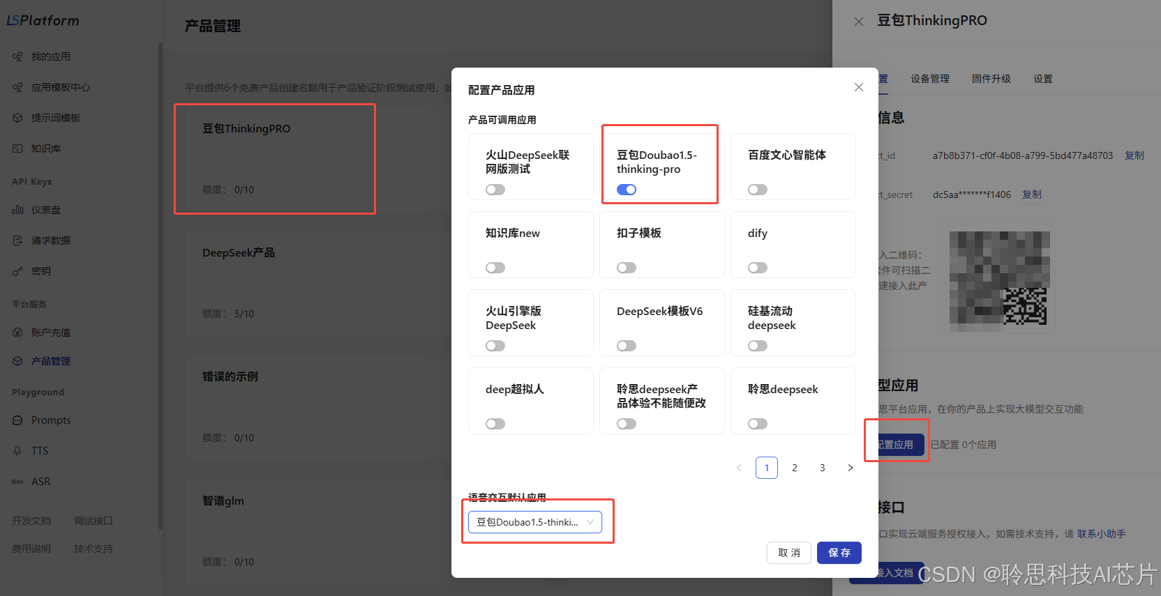Select pagination page 1
Image resolution: width=1161 pixels, height=596 pixels.
(767, 468)
